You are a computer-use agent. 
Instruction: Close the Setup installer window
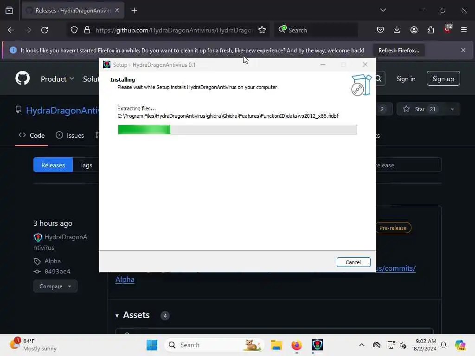[x=365, y=64]
